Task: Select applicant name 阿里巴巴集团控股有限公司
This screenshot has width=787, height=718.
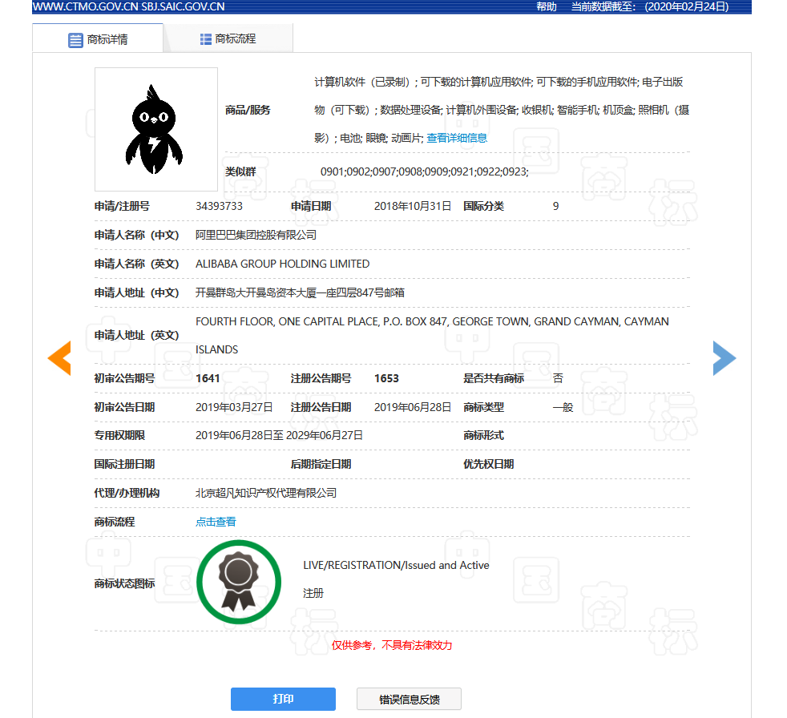Action: (x=256, y=235)
